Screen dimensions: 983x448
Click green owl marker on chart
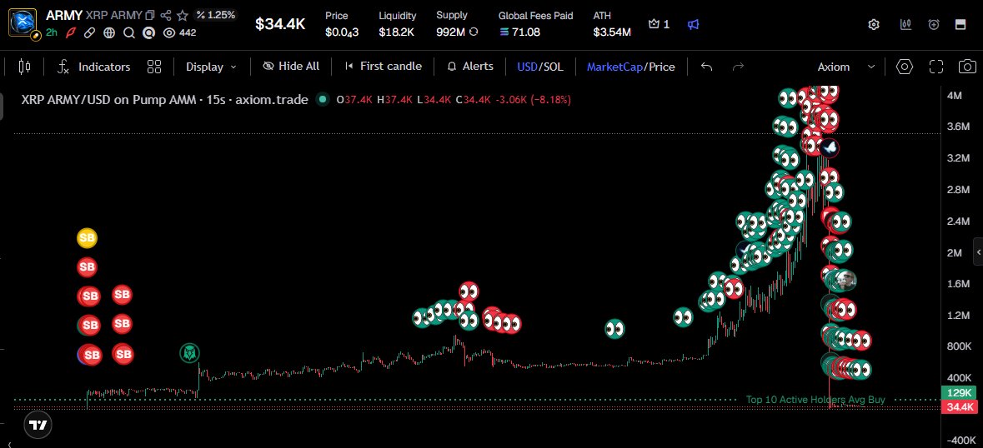coord(188,354)
